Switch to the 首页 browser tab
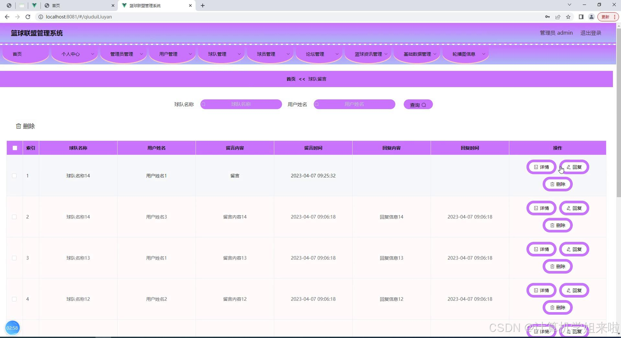Image resolution: width=621 pixels, height=338 pixels. click(x=79, y=6)
